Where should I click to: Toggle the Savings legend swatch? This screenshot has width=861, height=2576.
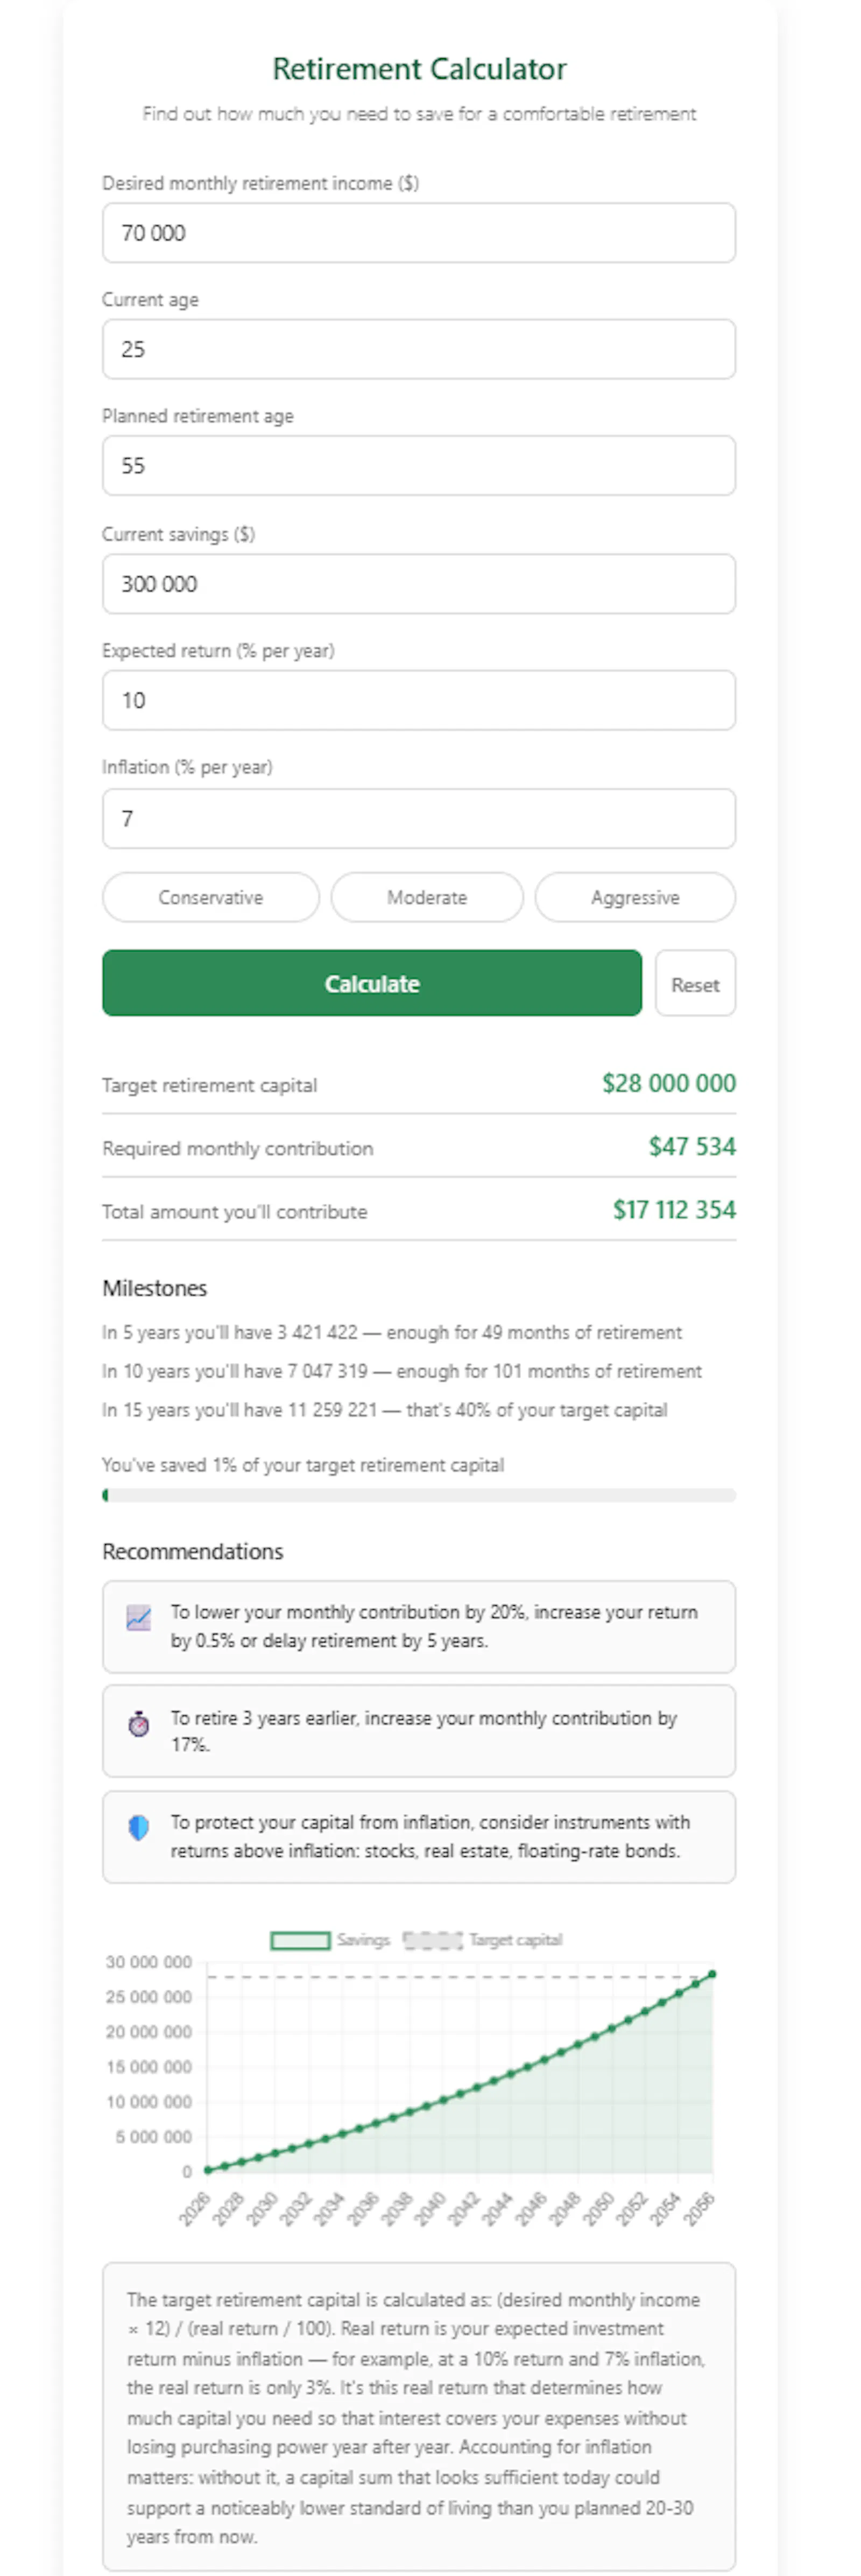(x=300, y=1939)
